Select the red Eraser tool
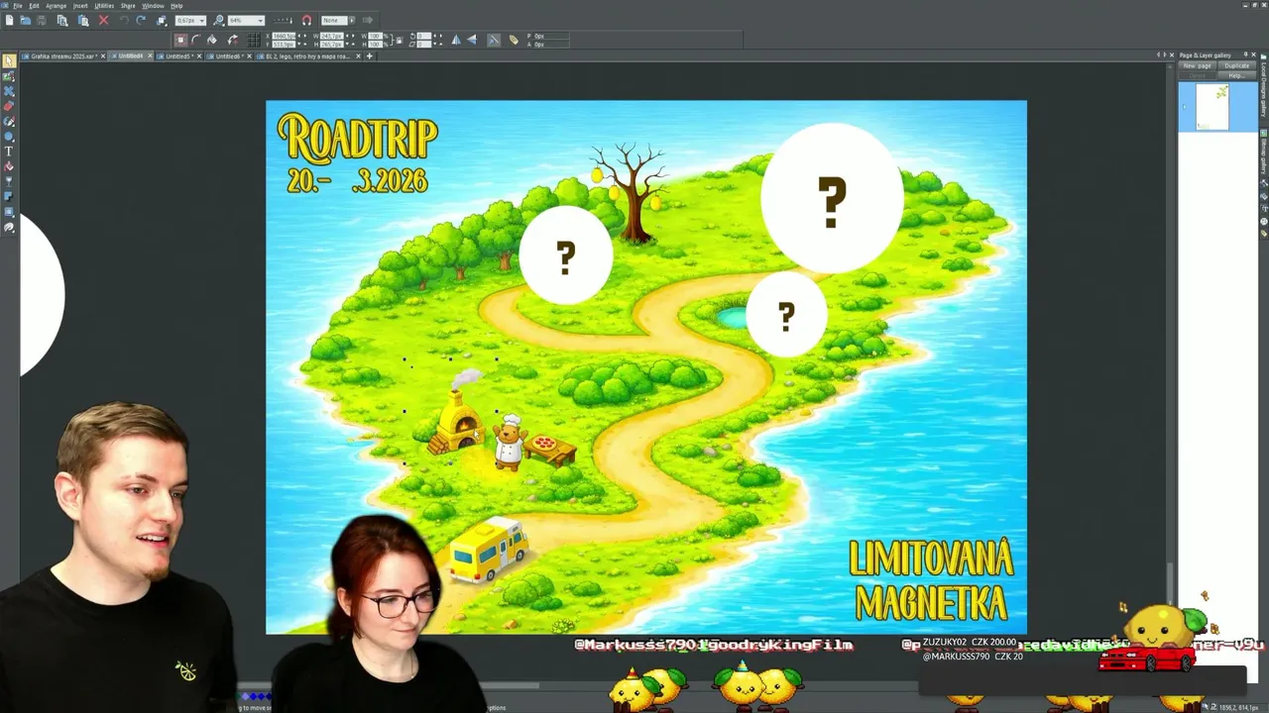 (9, 106)
